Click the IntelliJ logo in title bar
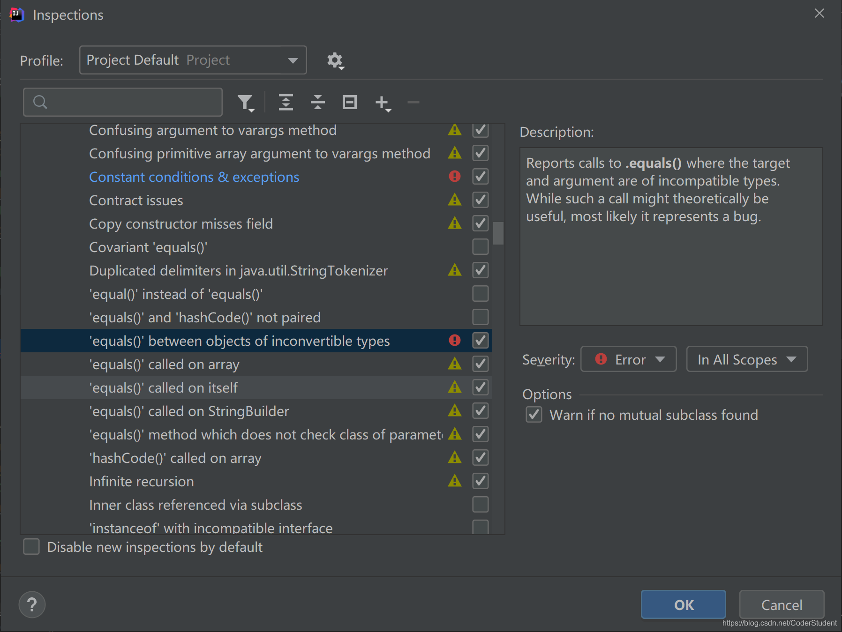 pos(16,15)
